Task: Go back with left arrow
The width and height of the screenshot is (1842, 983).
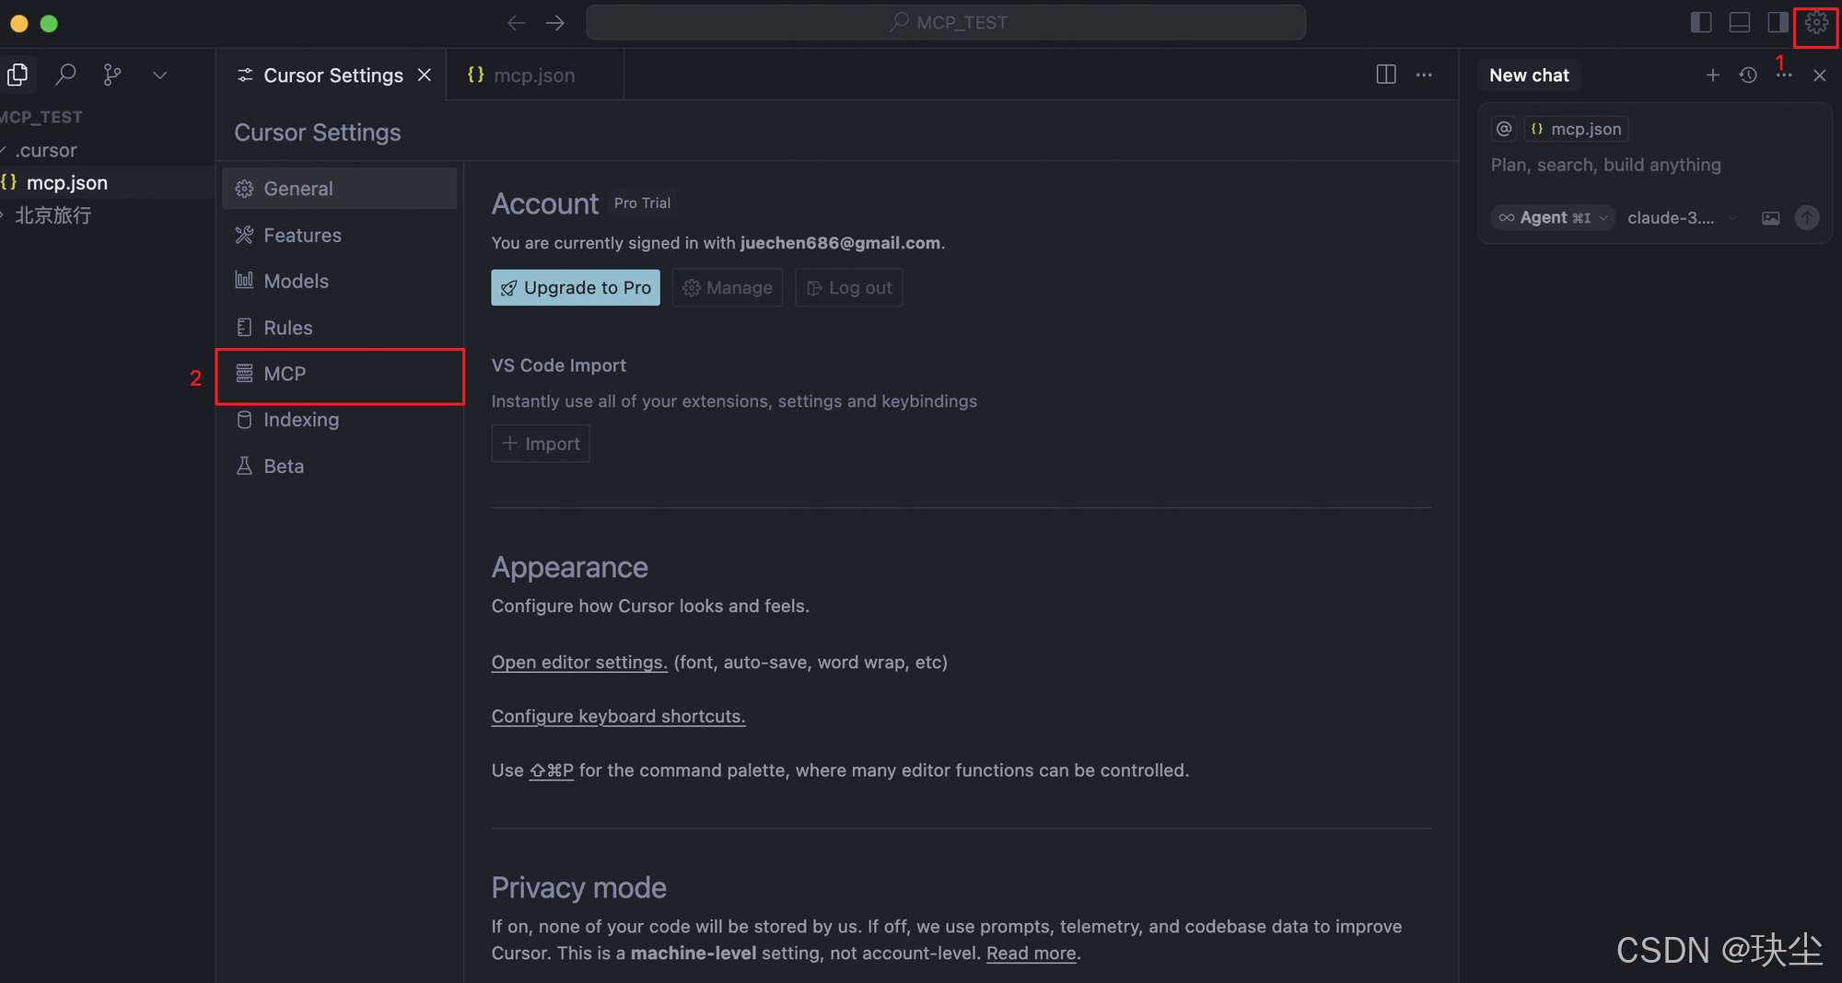Action: pyautogui.click(x=517, y=23)
